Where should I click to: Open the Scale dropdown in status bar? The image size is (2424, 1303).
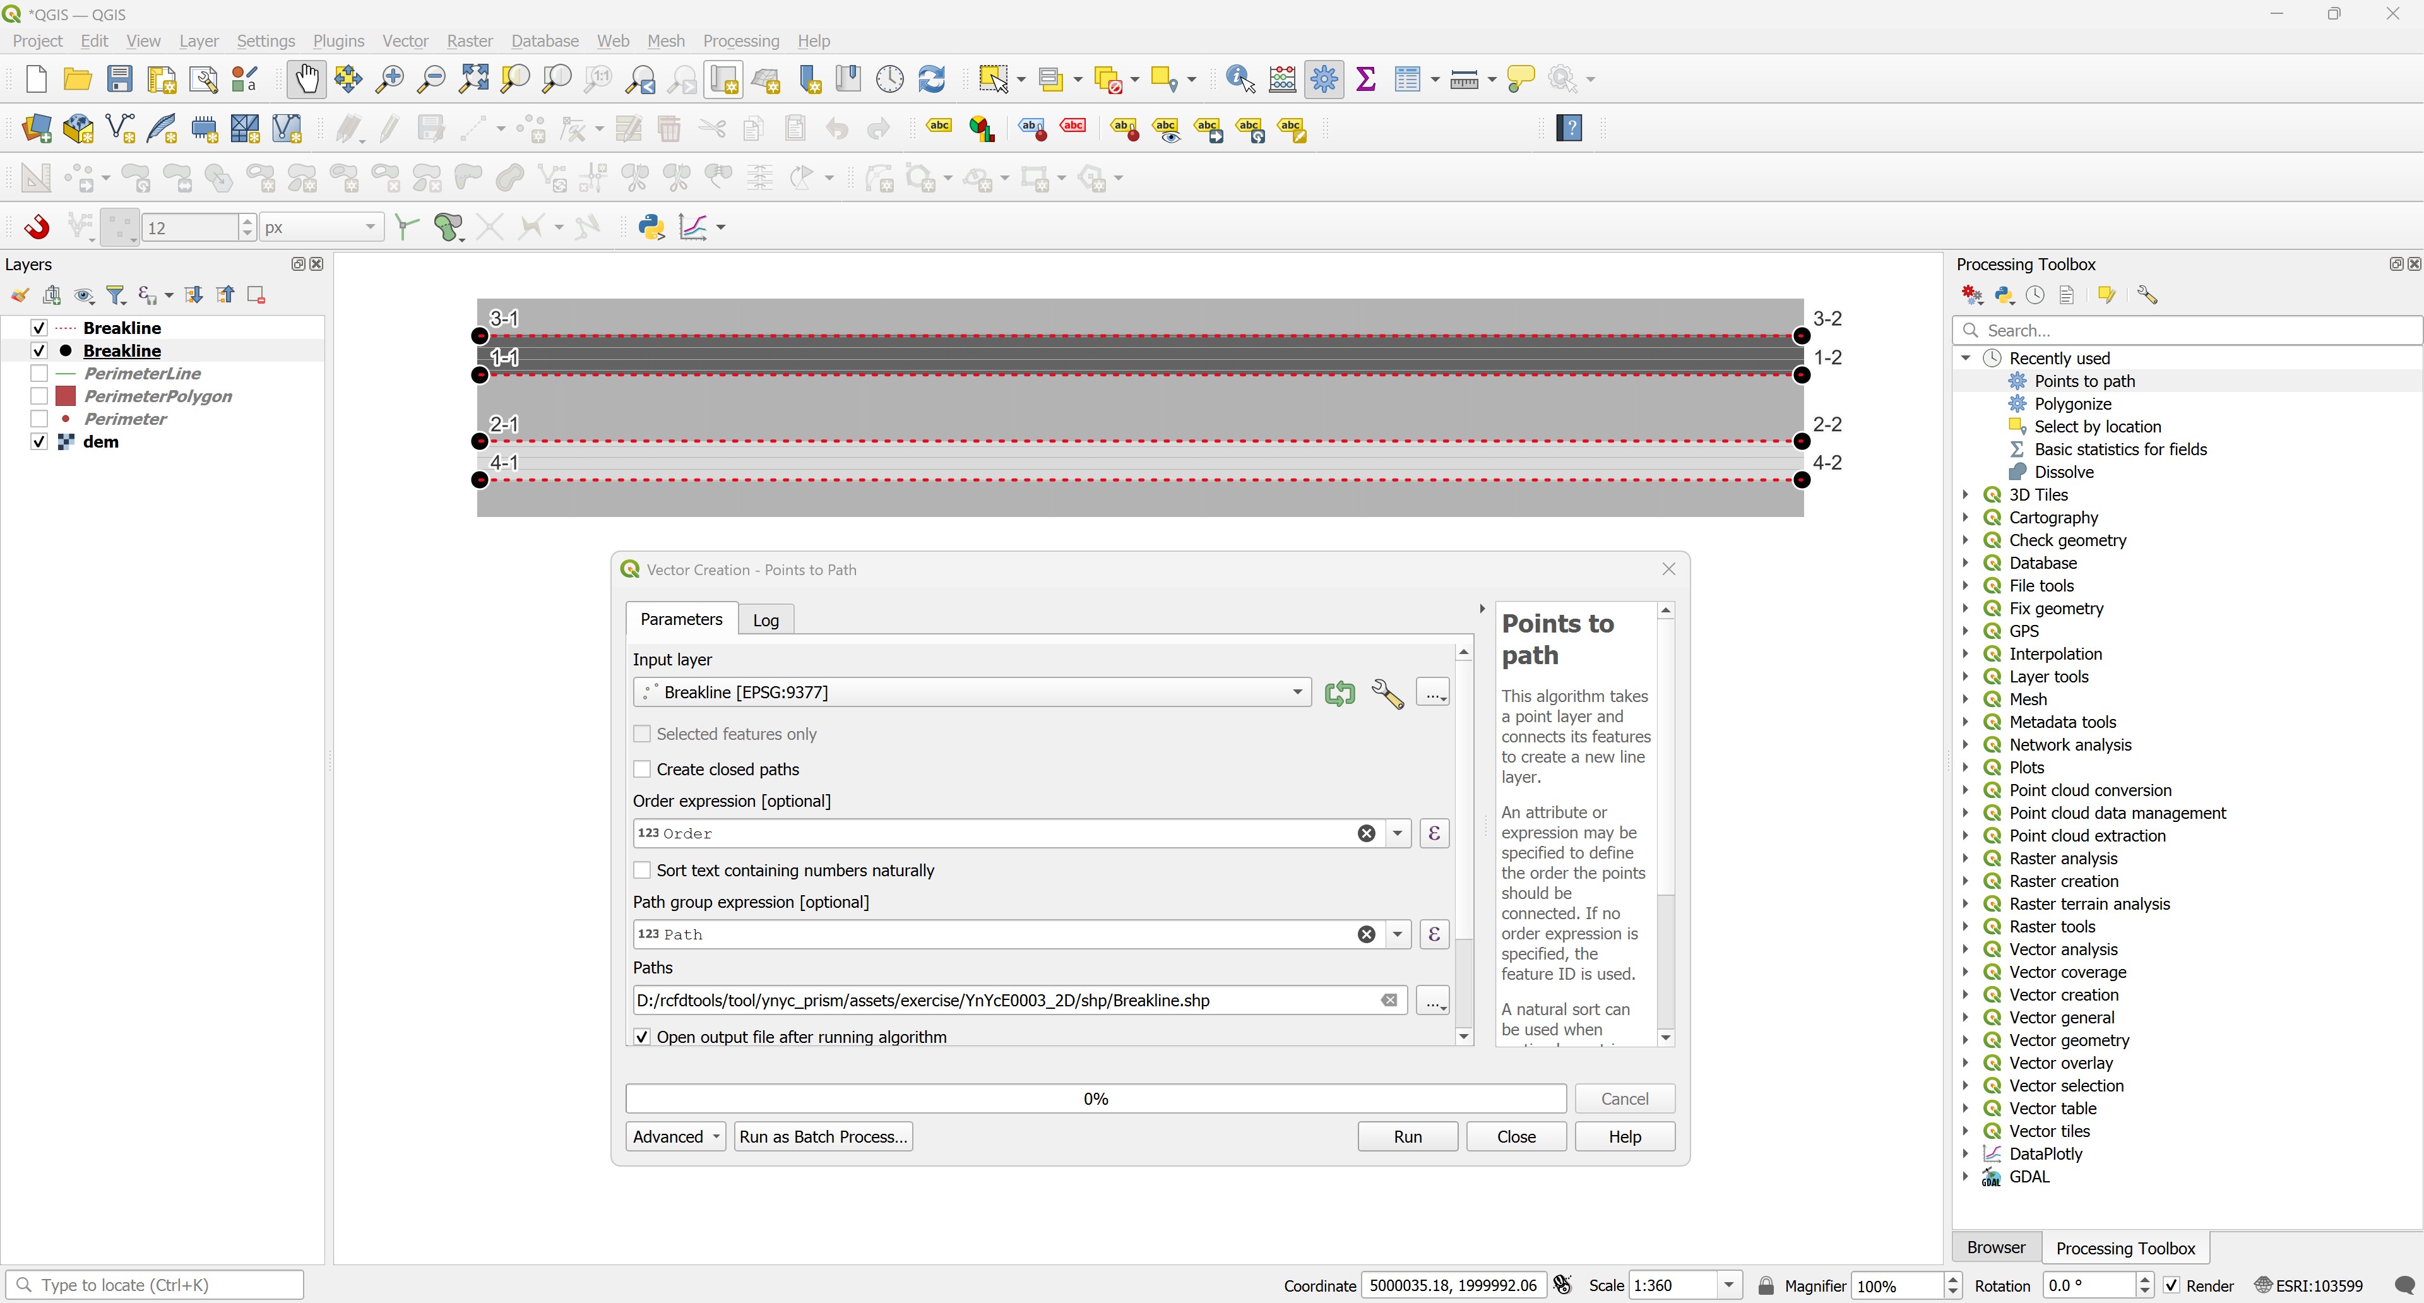tap(1728, 1285)
